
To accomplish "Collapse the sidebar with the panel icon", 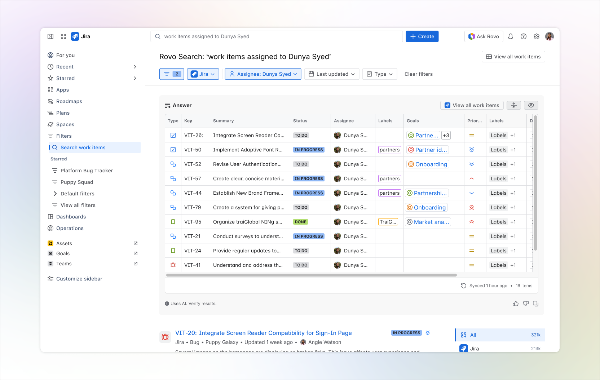I will [50, 36].
